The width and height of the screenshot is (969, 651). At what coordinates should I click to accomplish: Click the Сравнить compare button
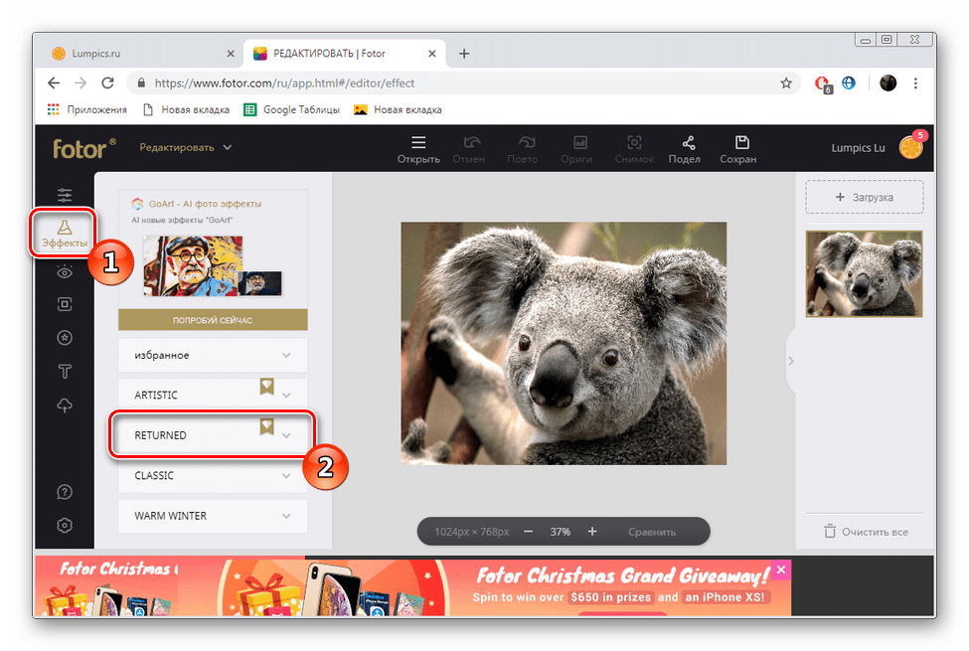click(x=652, y=532)
